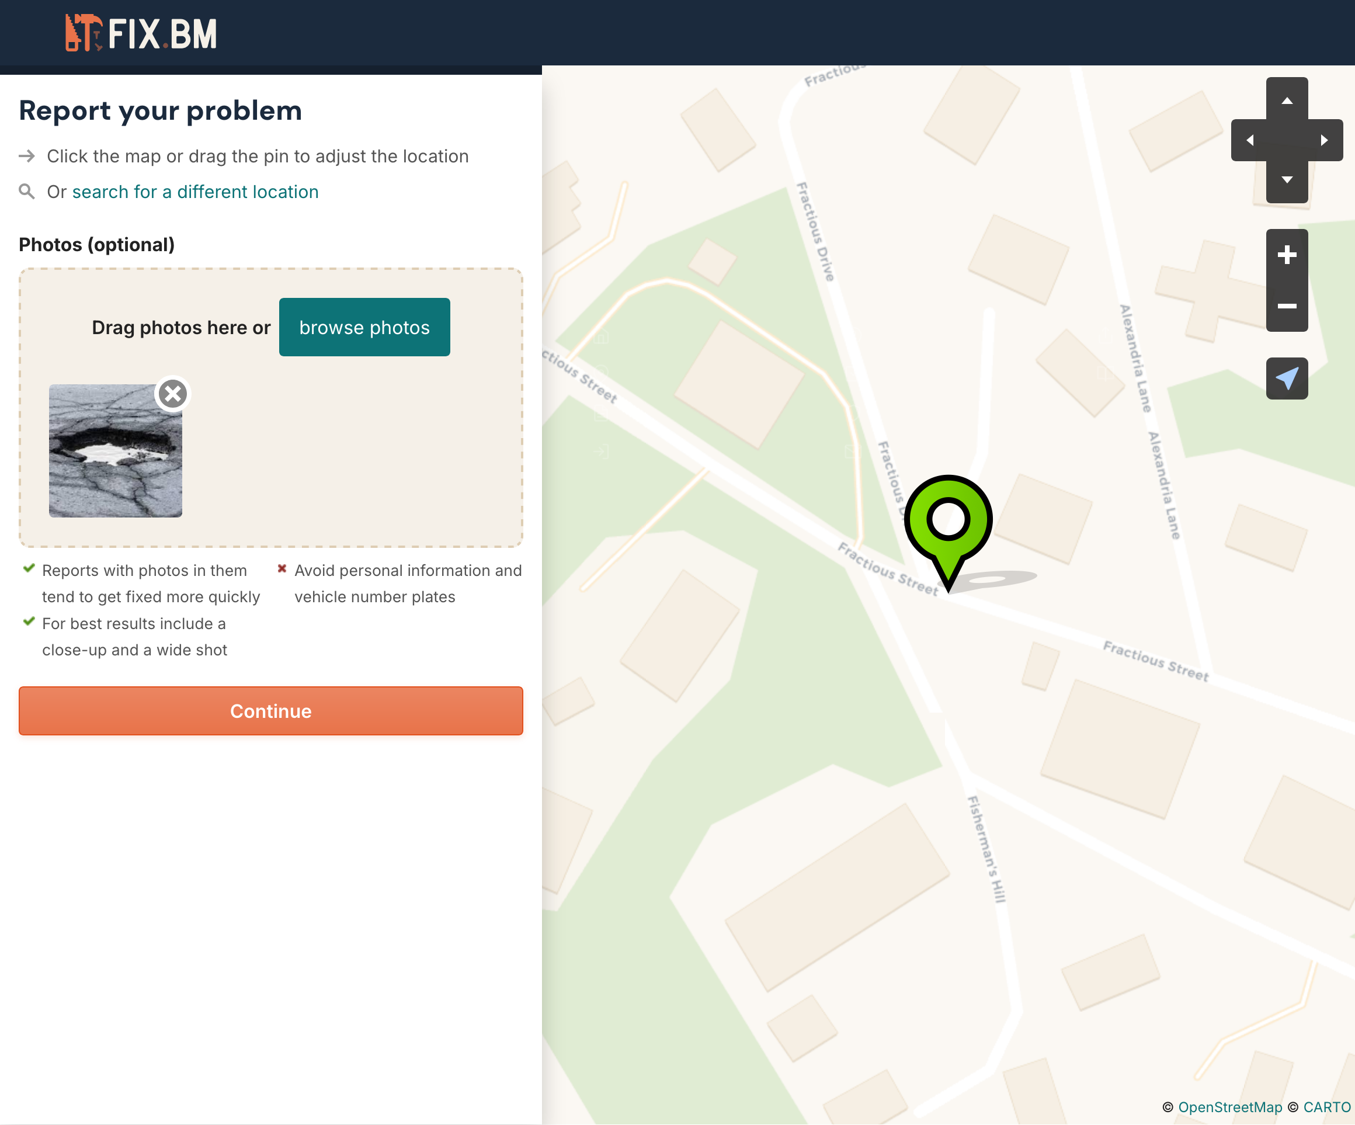
Task: Click the arrow icon beside the pin instruction
Action: coord(27,155)
